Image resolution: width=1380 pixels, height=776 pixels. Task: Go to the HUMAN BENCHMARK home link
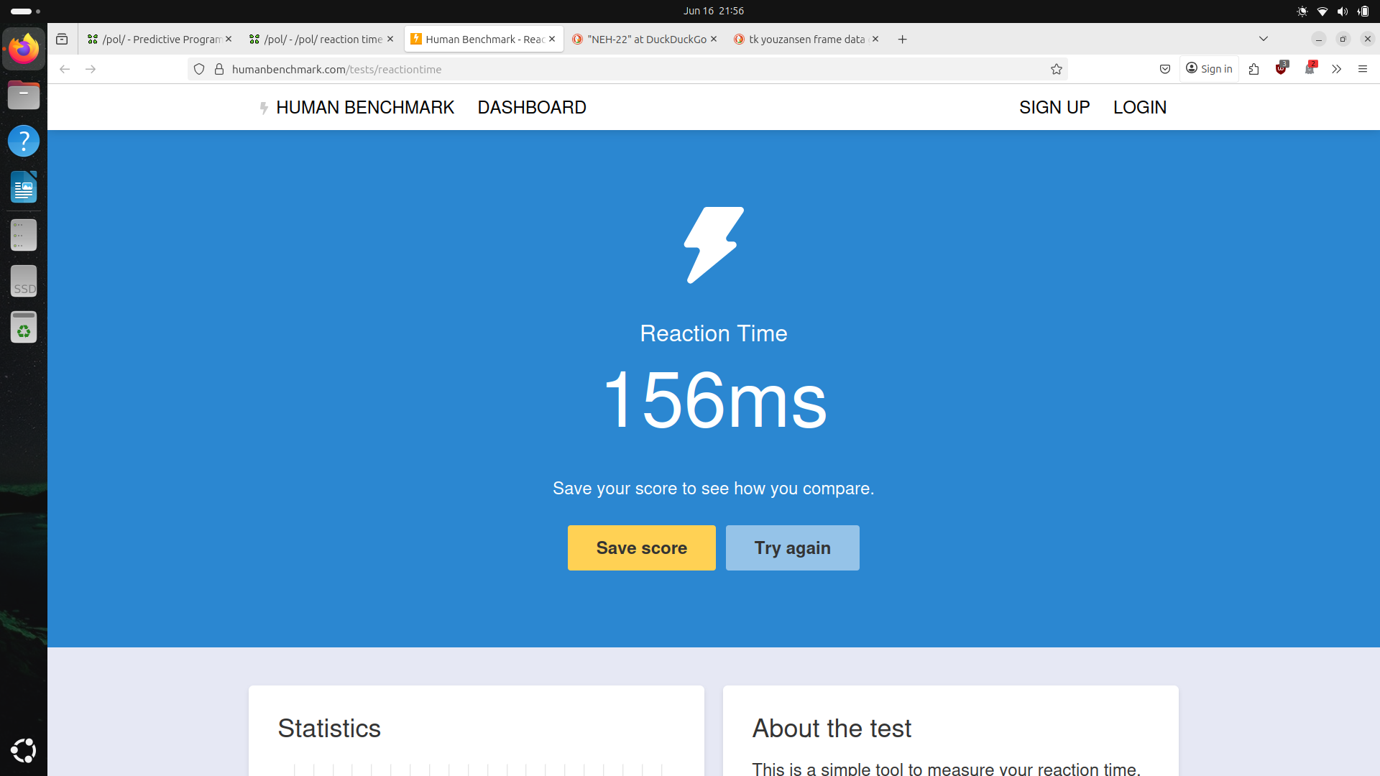tap(357, 107)
